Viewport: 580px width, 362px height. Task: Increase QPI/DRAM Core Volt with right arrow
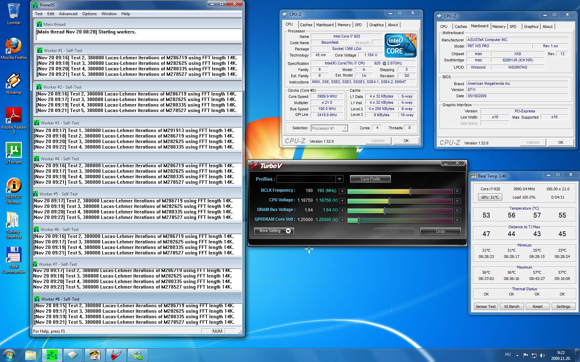coord(457,220)
